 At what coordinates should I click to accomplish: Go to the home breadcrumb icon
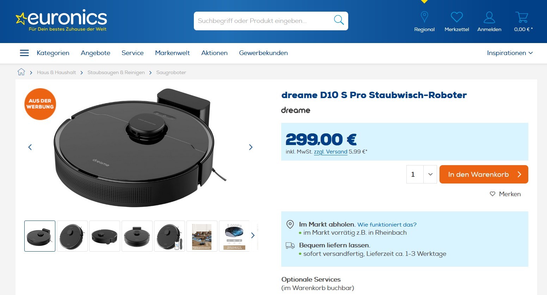(21, 72)
